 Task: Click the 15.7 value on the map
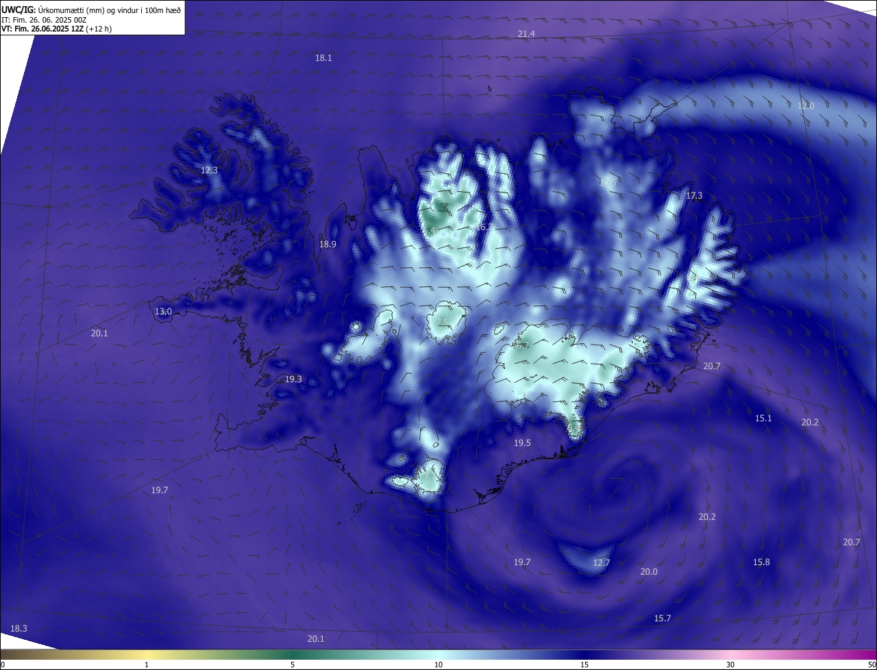[663, 618]
